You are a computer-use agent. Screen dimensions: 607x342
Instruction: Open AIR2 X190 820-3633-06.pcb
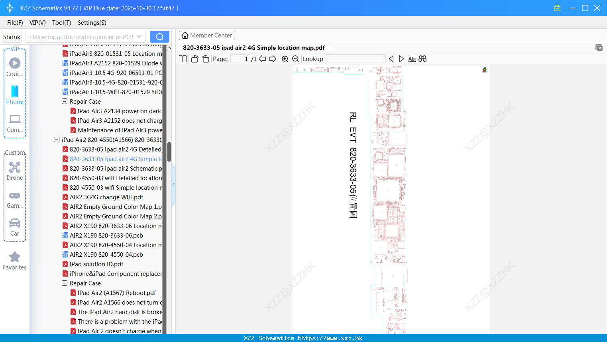103,236
